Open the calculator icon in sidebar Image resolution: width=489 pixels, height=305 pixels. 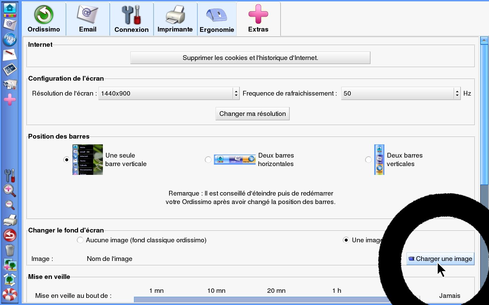pos(10,69)
